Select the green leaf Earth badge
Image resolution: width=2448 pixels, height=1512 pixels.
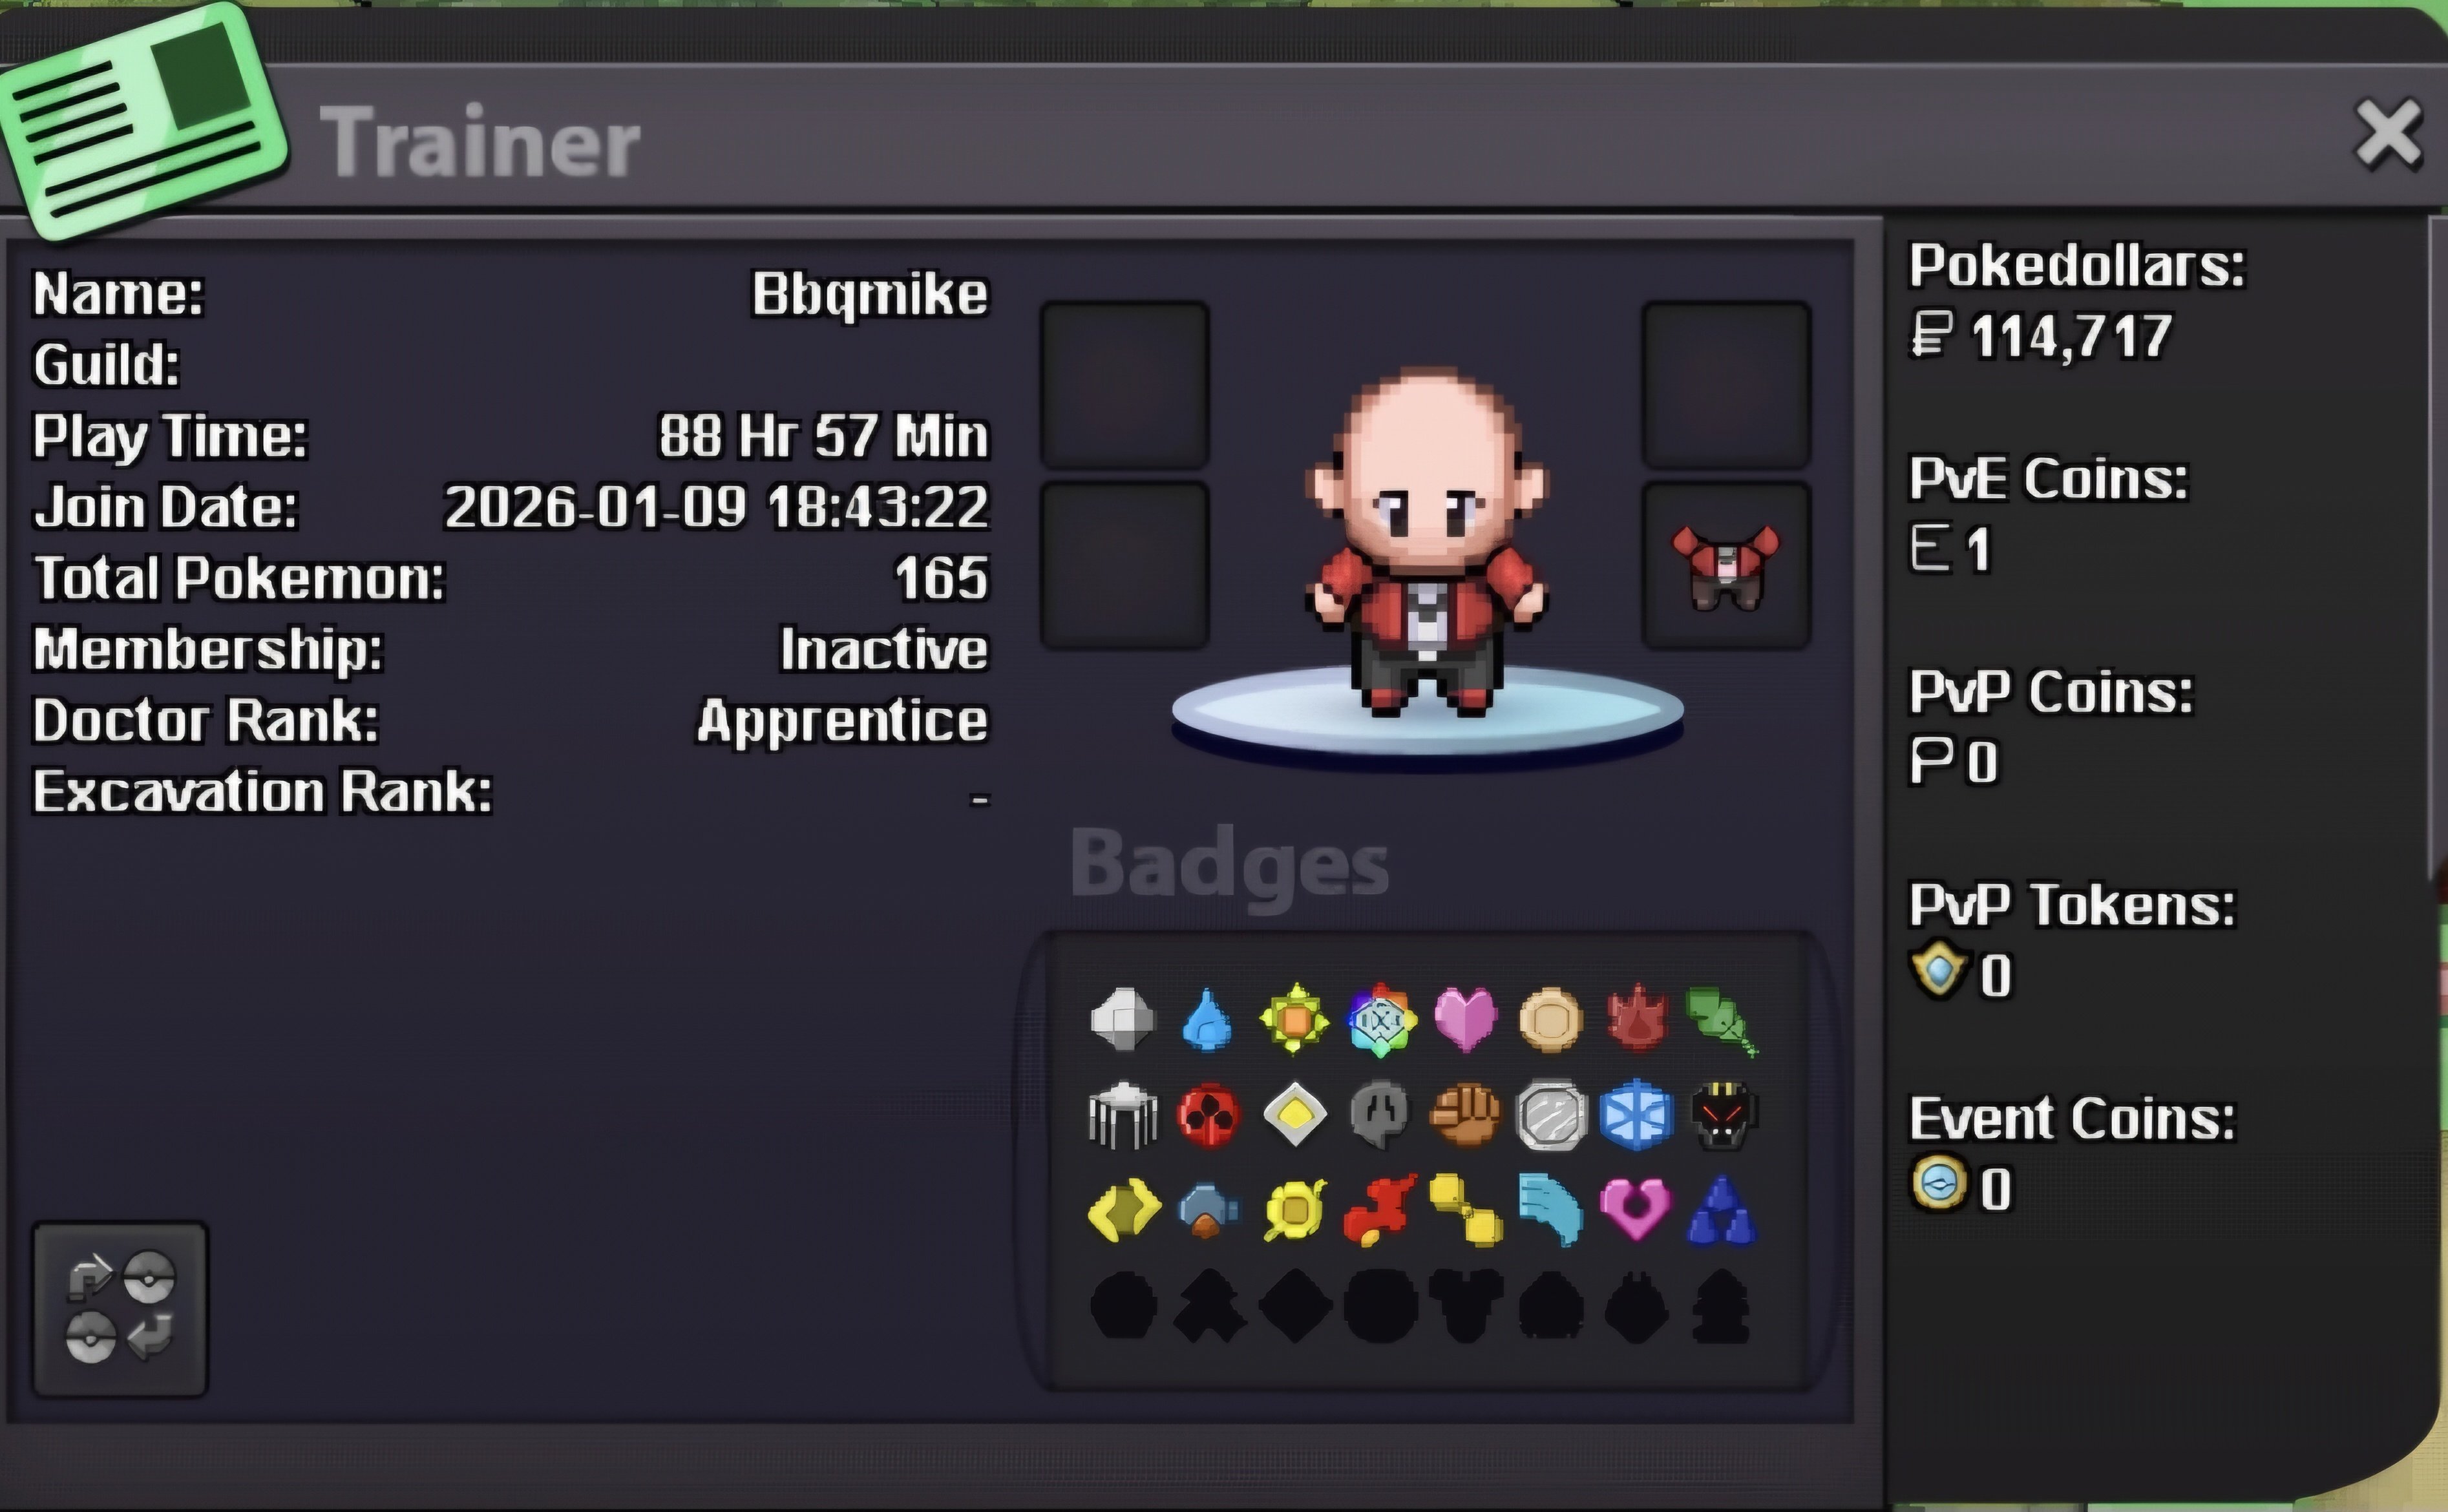point(1721,1021)
